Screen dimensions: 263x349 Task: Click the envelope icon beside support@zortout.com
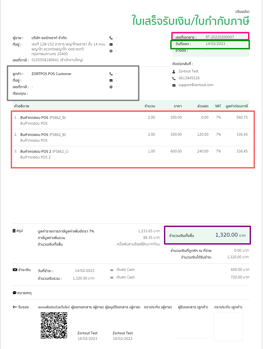(174, 85)
